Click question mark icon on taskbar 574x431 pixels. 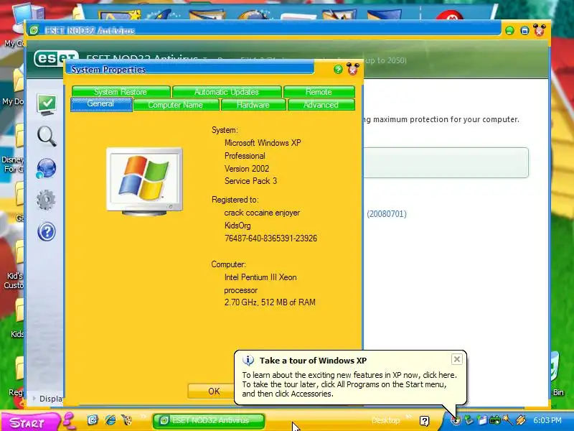[x=424, y=421]
